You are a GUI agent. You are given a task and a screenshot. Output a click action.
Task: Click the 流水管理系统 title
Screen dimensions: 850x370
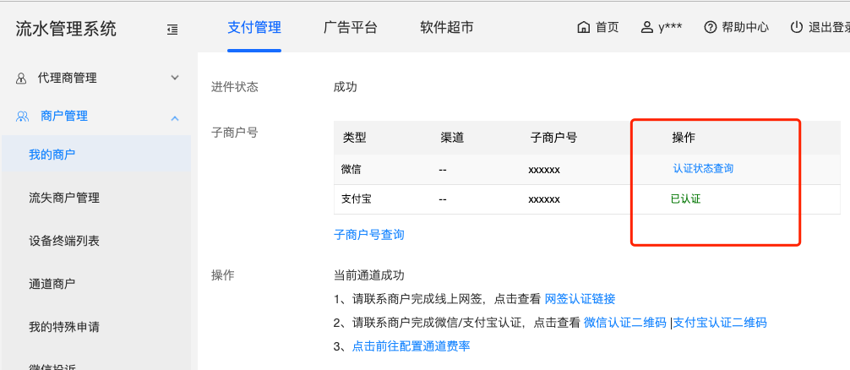pyautogui.click(x=66, y=29)
